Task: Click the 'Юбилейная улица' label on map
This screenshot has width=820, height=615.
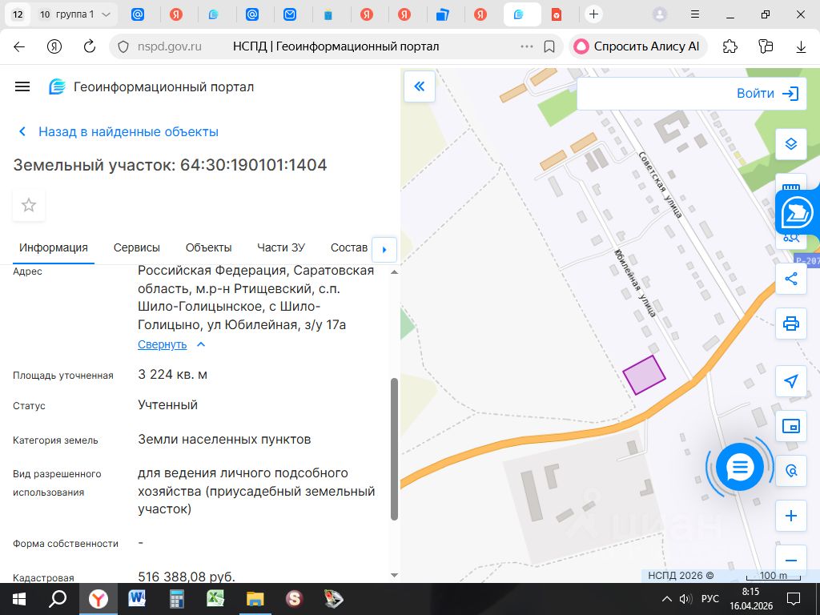Action: coord(635,283)
